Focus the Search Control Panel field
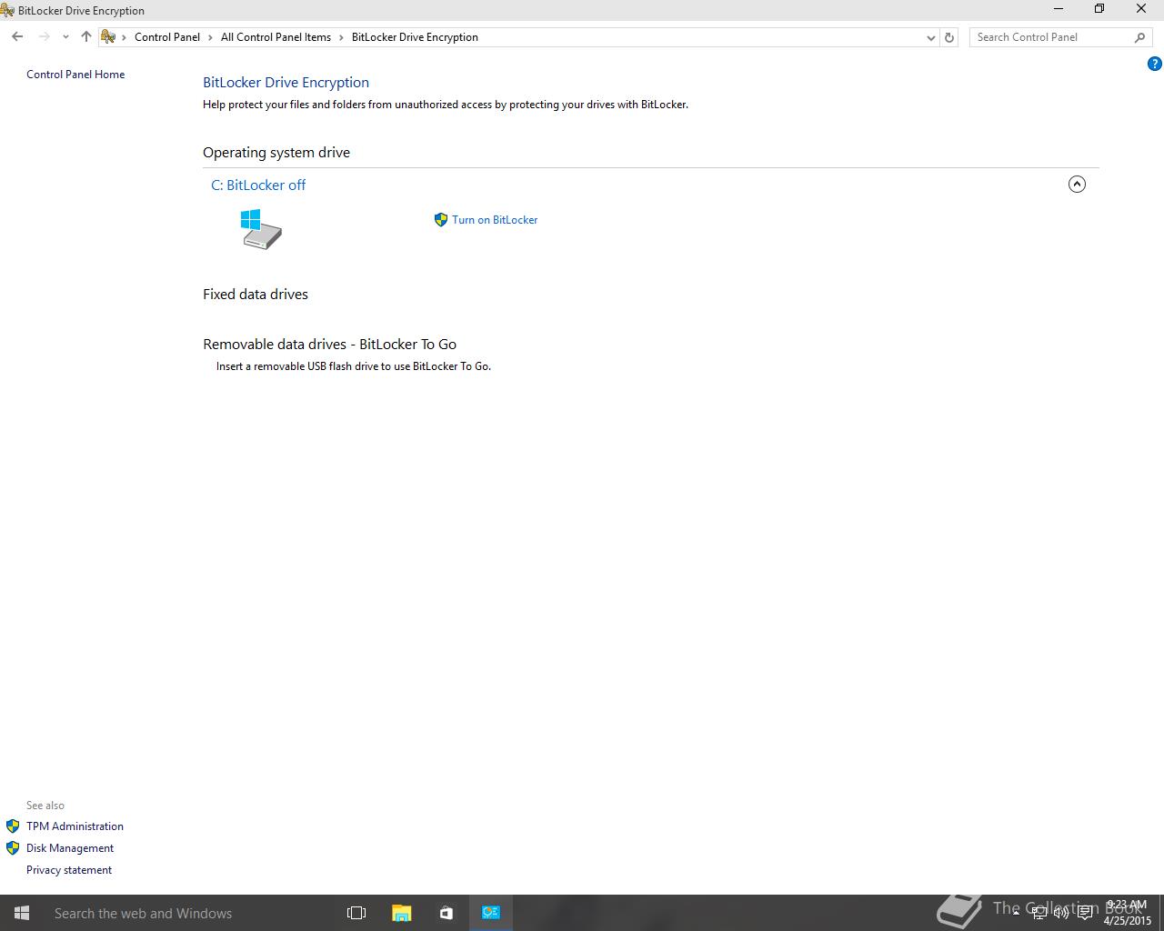 [x=1051, y=37]
